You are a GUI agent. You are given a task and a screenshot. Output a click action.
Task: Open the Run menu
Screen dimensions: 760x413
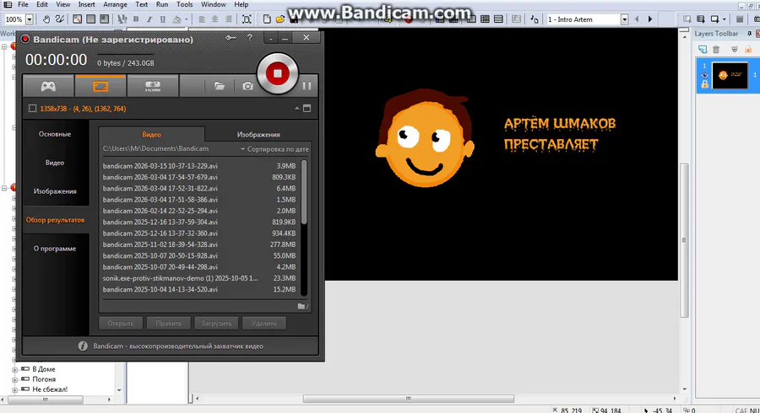click(162, 4)
